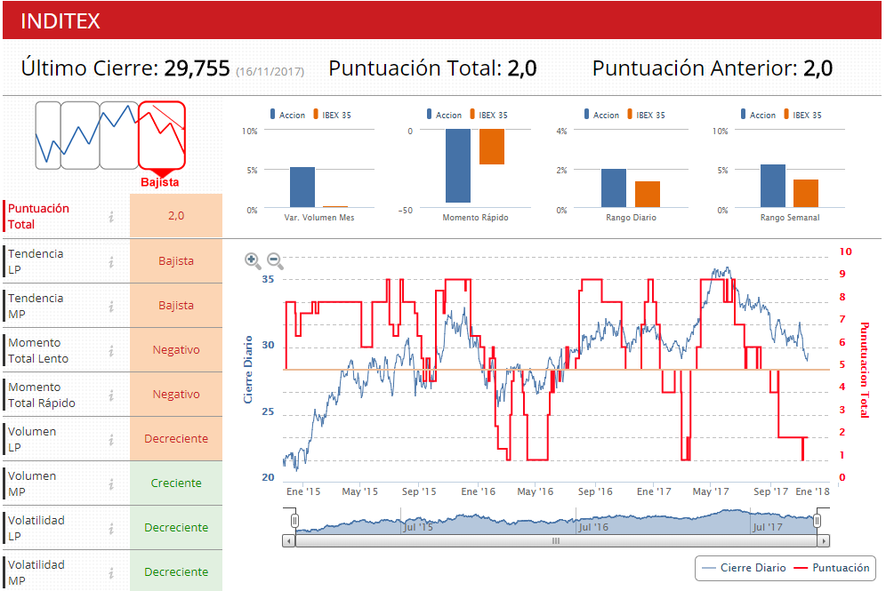Click the Bajista value for Tendencia MP
This screenshot has height=591, width=886.
click(x=176, y=306)
